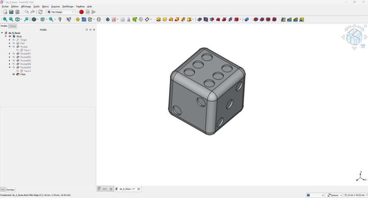368x198 pixels.
Task: Expand the Pocket001 tree node
Action: pyautogui.click(x=10, y=54)
